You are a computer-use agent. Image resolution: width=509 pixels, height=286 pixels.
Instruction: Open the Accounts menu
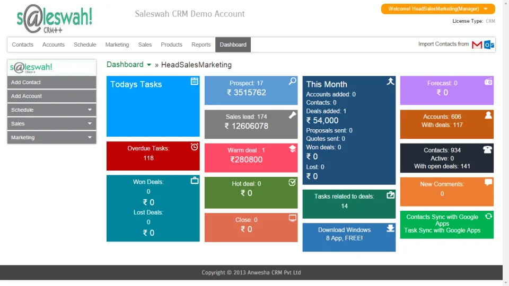[x=53, y=44]
